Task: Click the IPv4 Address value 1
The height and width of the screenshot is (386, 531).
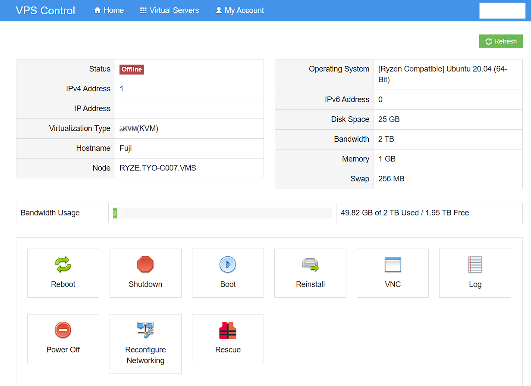Action: tap(122, 89)
